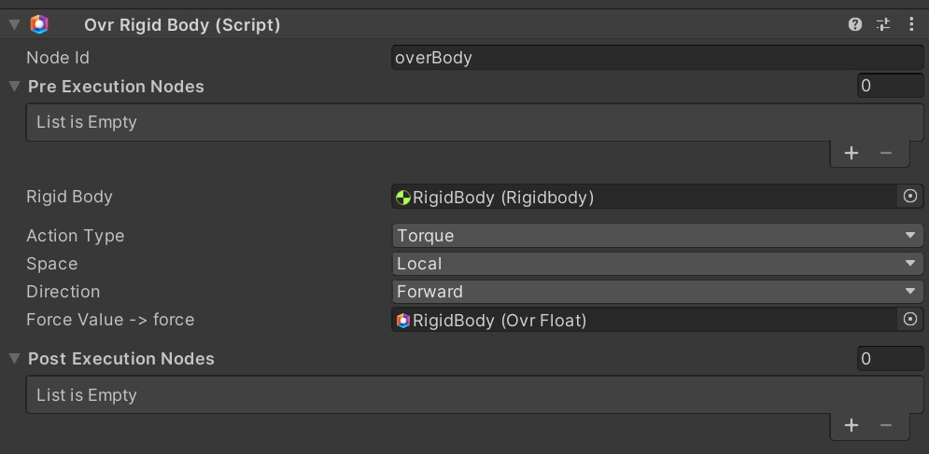Add element to Pre Execution Nodes list
The height and width of the screenshot is (454, 929).
coord(852,153)
